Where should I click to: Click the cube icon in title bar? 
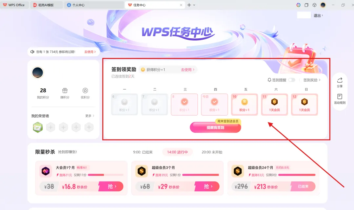coord(314,5)
